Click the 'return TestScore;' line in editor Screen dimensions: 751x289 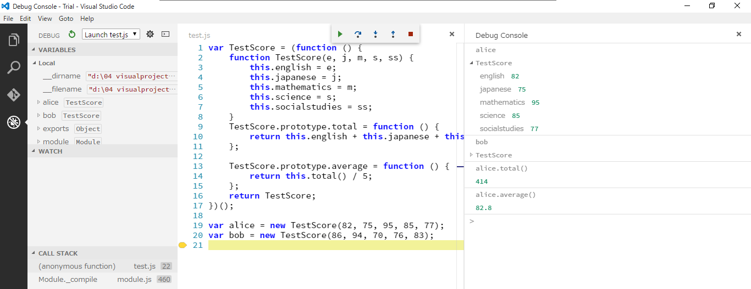coord(273,196)
